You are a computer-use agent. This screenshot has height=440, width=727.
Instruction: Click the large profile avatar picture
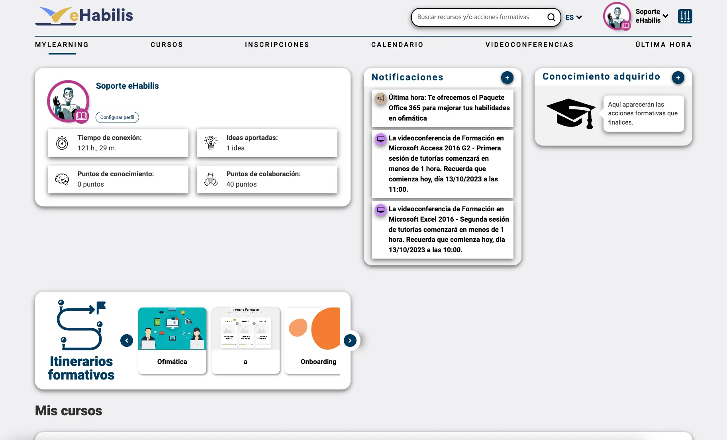[x=68, y=101]
